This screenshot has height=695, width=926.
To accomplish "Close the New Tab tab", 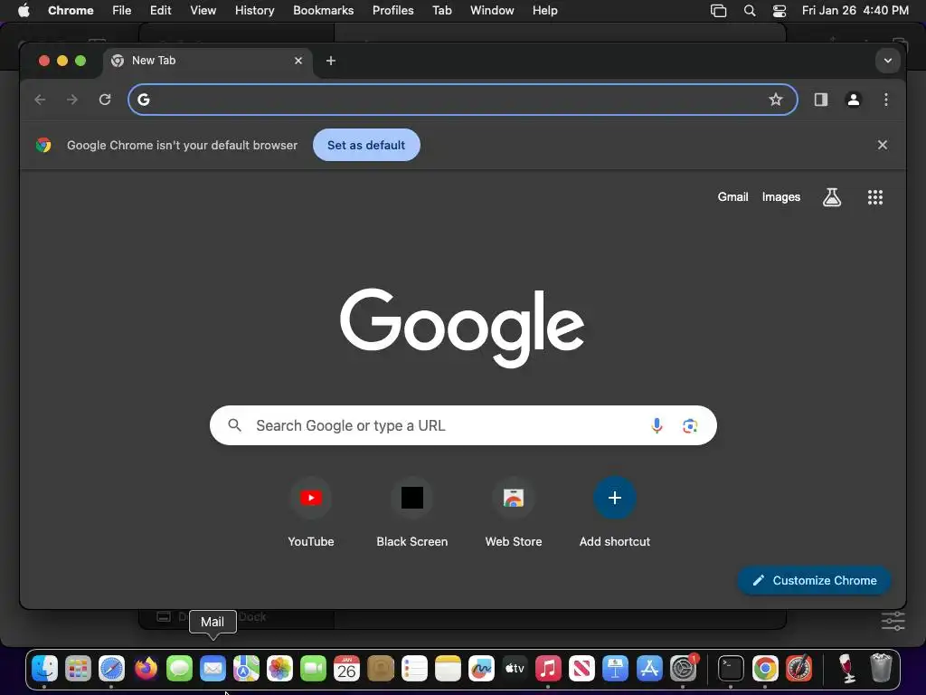I will coord(298,61).
